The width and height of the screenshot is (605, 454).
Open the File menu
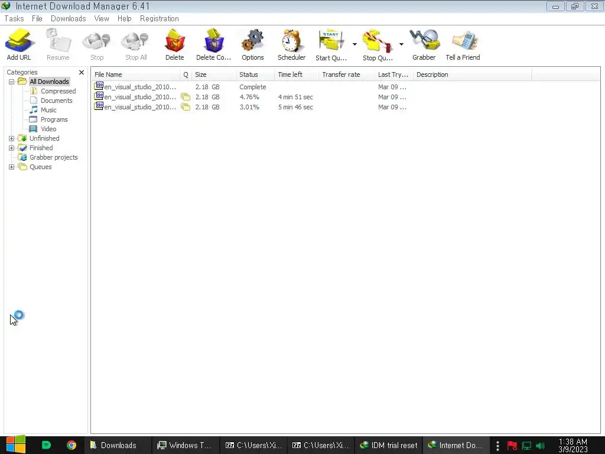37,18
